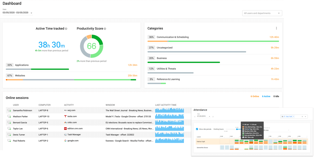314x157 pixels.
Task: Click the Productivity Score donut chart
Action: coord(92,46)
